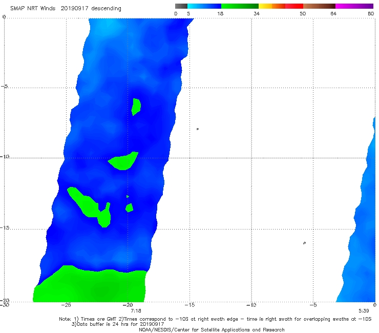Image resolution: width=379 pixels, height=333 pixels.
Task: Click the gray segment of the wind color bar
Action: click(x=181, y=6)
